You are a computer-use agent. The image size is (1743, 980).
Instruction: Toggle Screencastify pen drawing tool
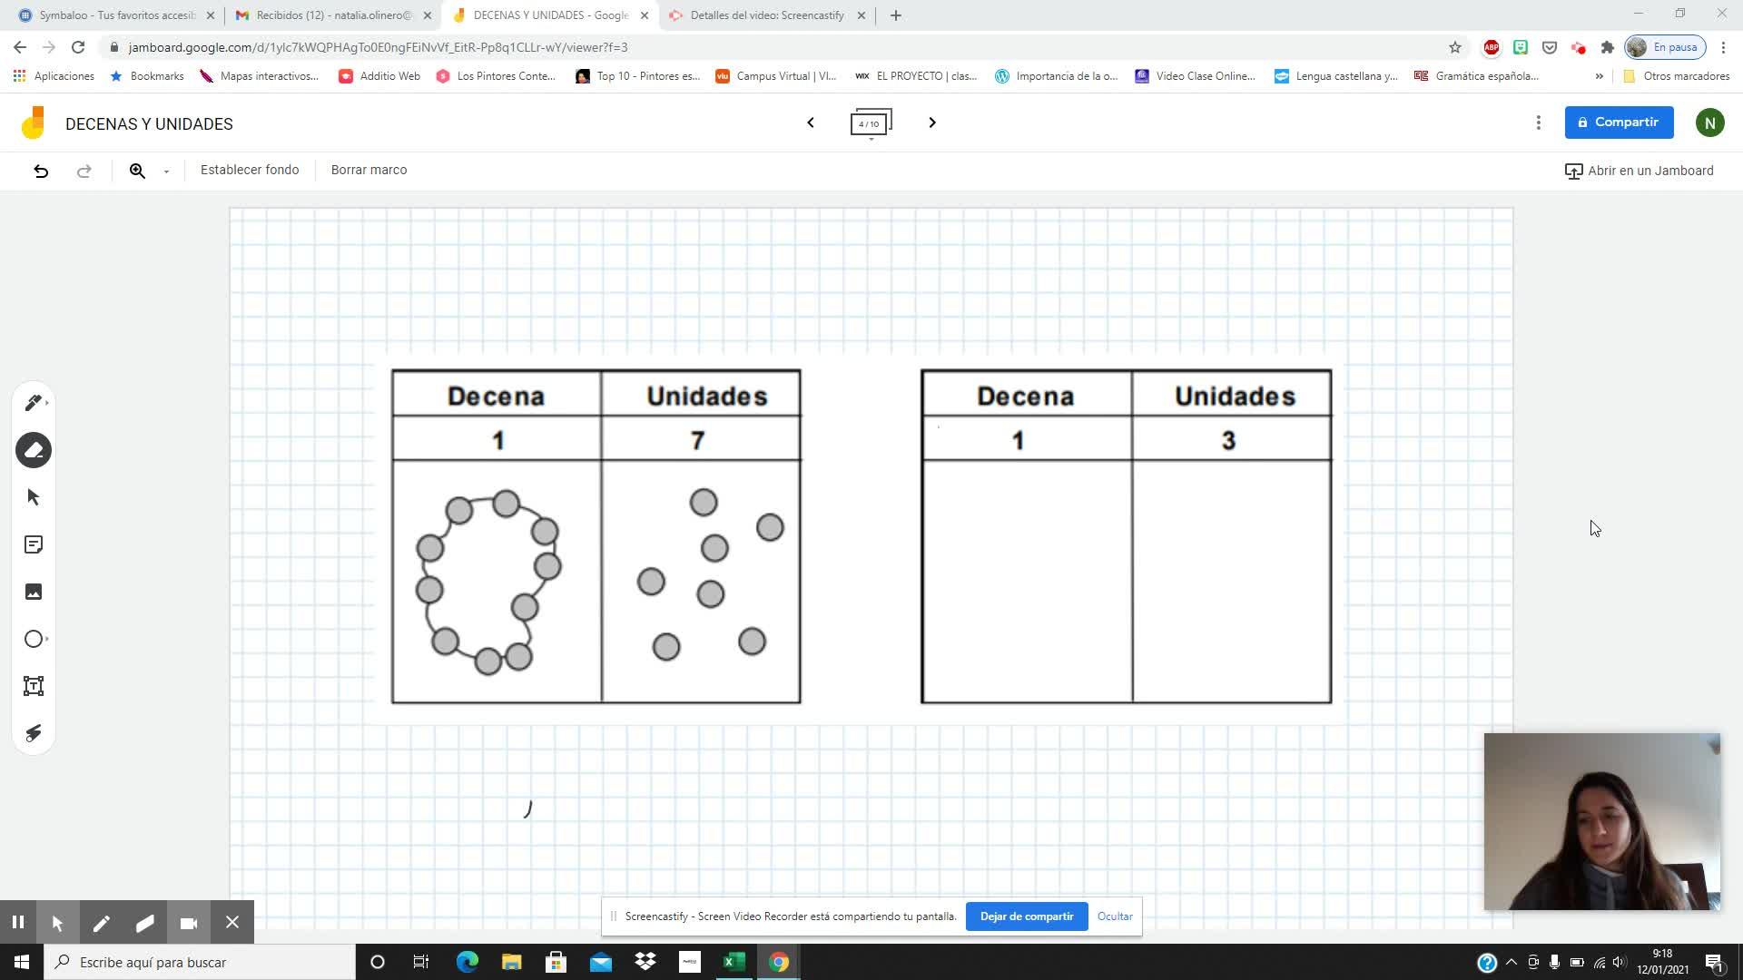tap(101, 923)
